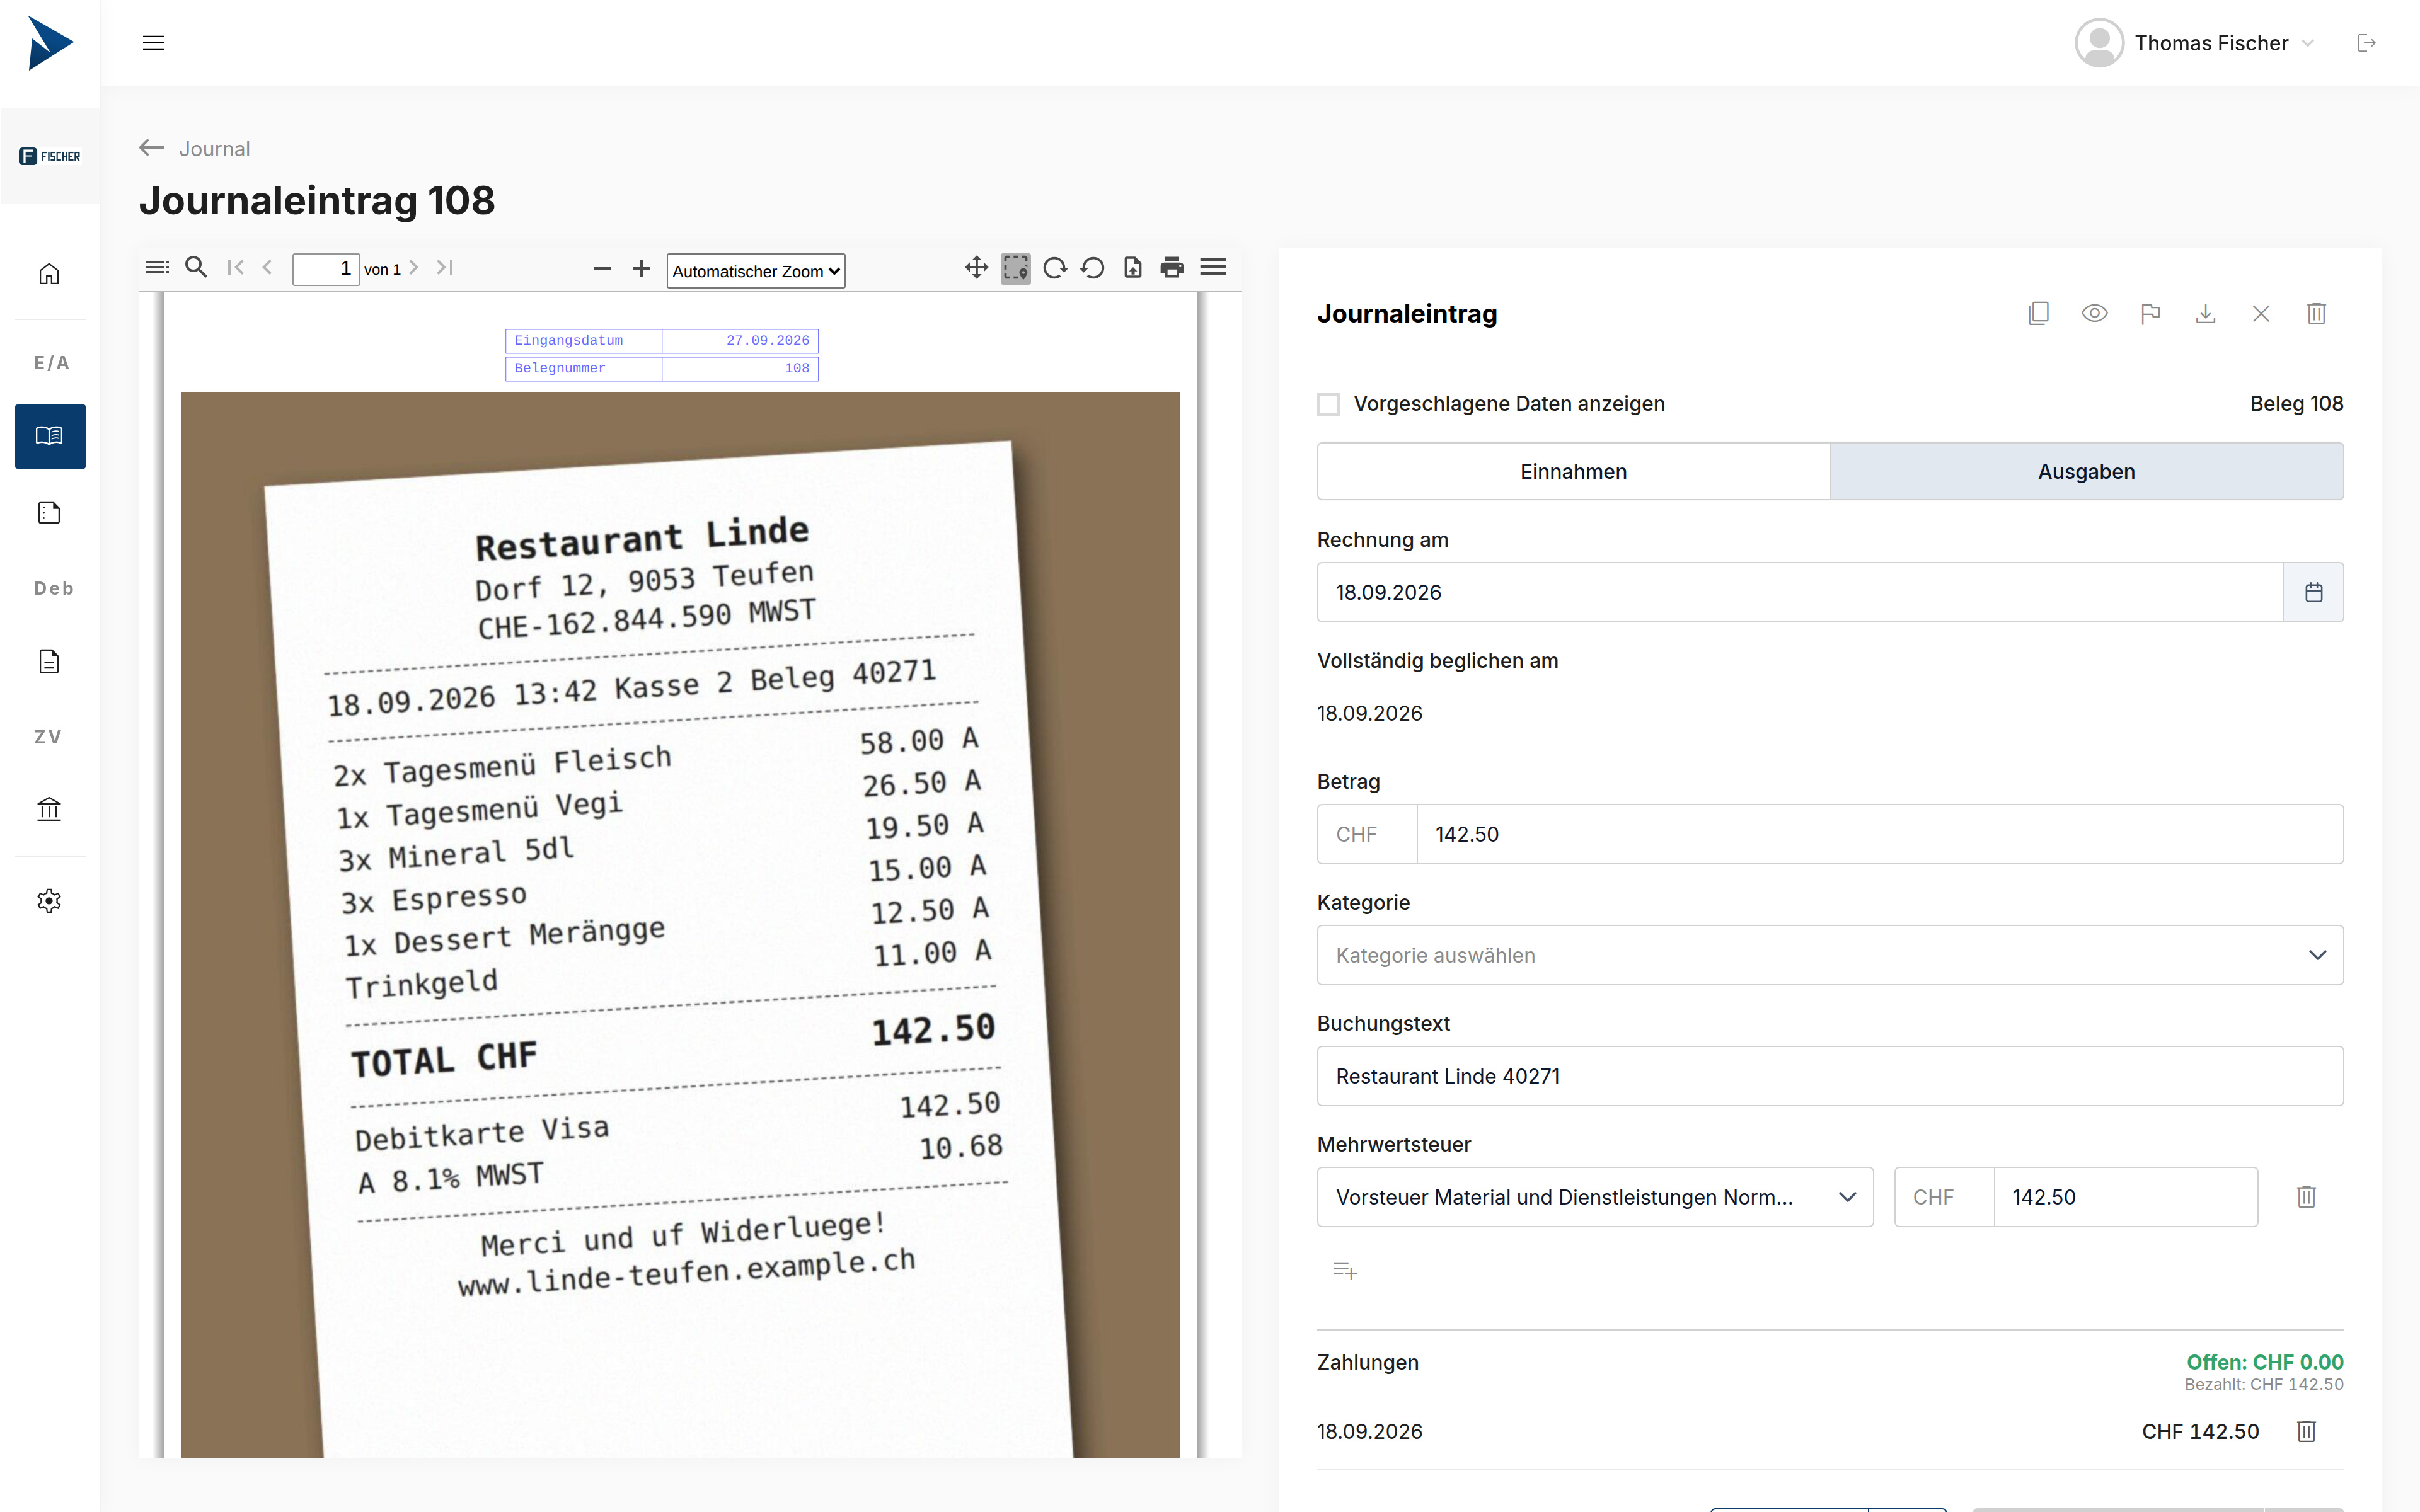
Task: Go back to Journal
Action: point(195,149)
